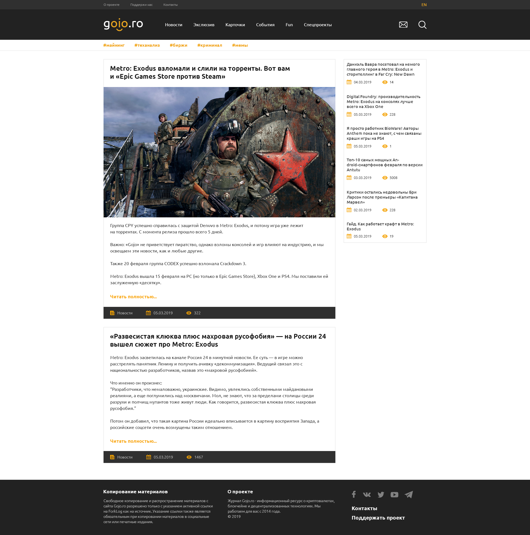Image resolution: width=530 pixels, height=535 pixels.
Task: Open the search magnifier icon
Action: tap(422, 25)
